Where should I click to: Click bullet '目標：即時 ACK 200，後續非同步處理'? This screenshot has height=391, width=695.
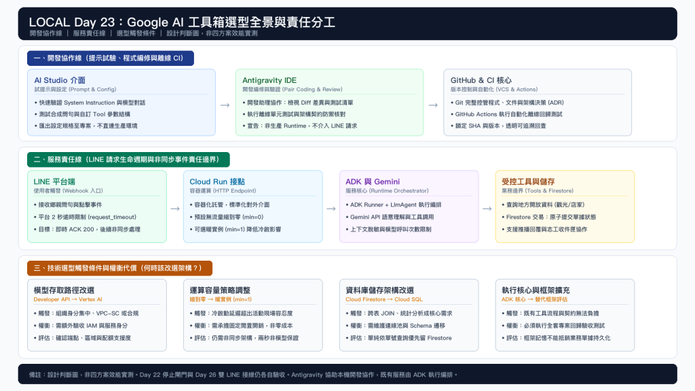pos(88,229)
